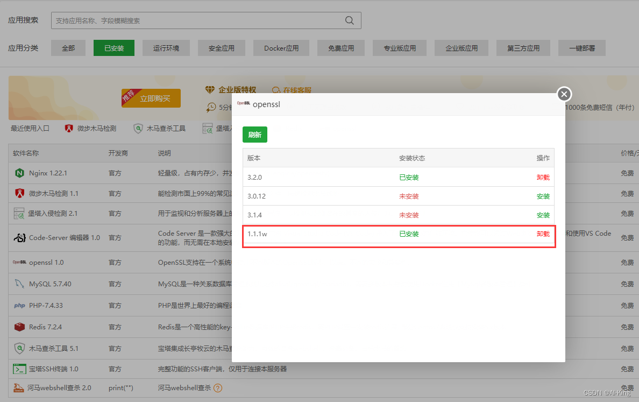Screen dimensions: 639x402
Task: Click the Code-Server editor icon
Action: click(x=19, y=237)
